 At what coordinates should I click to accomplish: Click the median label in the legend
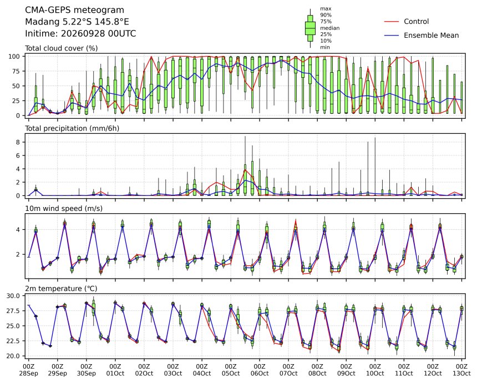(x=330, y=28)
